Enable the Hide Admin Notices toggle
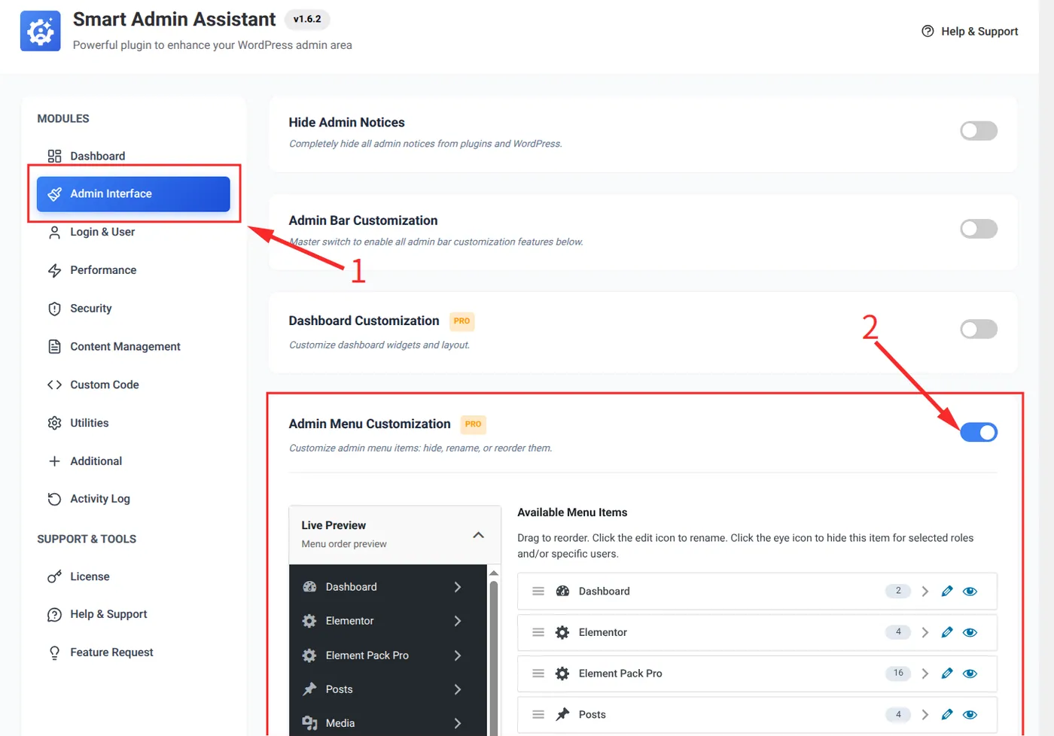The height and width of the screenshot is (736, 1054). tap(979, 131)
